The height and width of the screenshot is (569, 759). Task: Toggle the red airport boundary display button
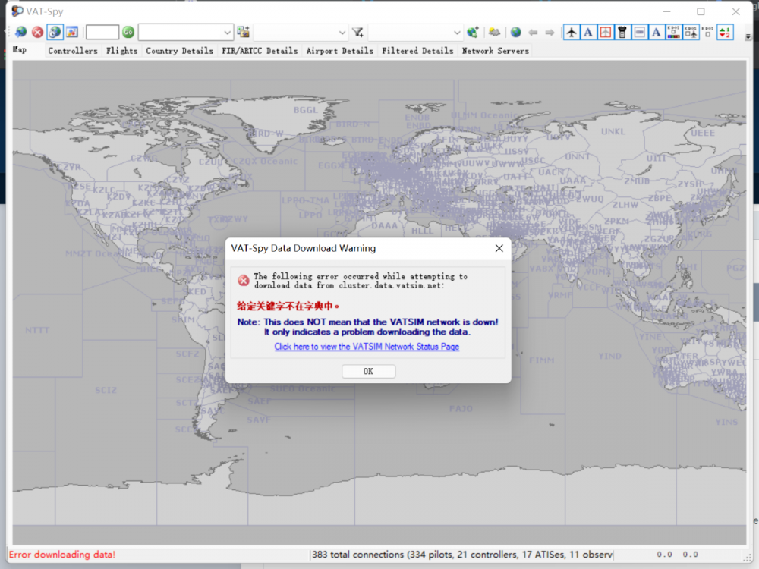tap(605, 32)
